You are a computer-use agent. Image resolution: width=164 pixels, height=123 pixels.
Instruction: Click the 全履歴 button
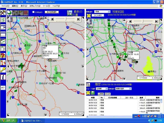(x=101, y=94)
